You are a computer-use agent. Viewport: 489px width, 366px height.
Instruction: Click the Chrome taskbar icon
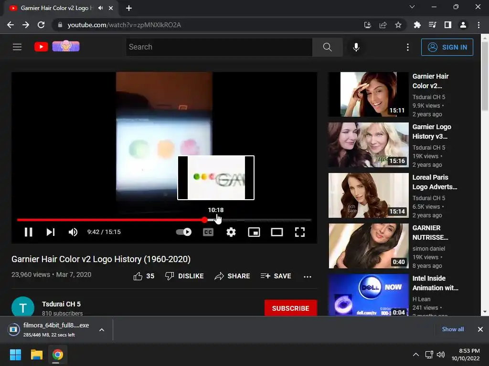point(57,355)
